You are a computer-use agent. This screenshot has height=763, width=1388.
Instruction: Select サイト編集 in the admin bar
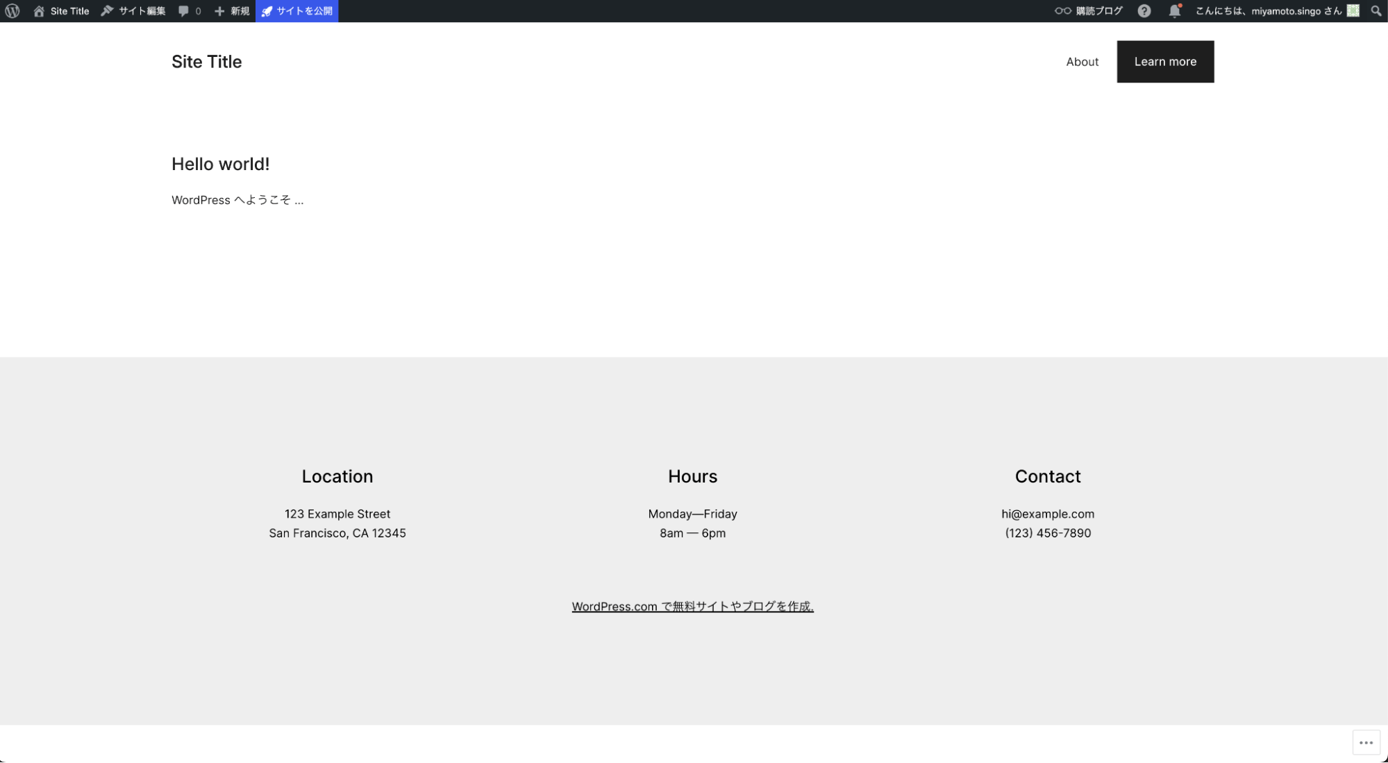pyautogui.click(x=141, y=10)
